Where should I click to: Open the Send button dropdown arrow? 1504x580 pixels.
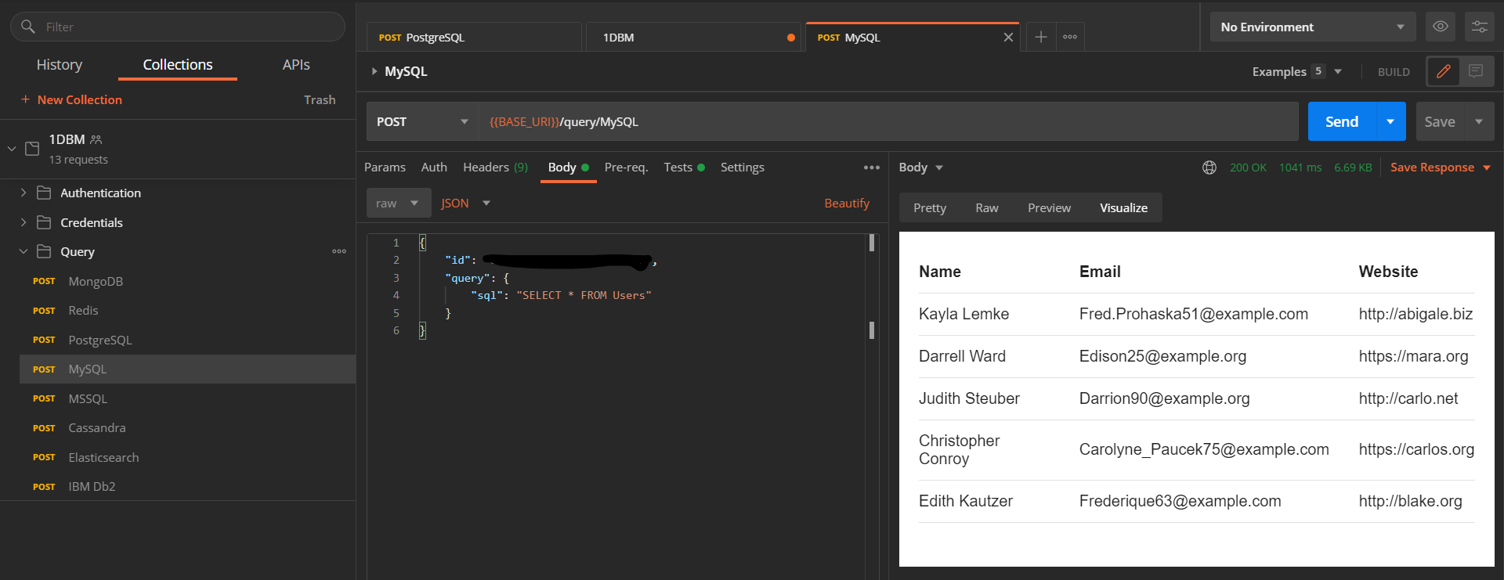[x=1390, y=121]
